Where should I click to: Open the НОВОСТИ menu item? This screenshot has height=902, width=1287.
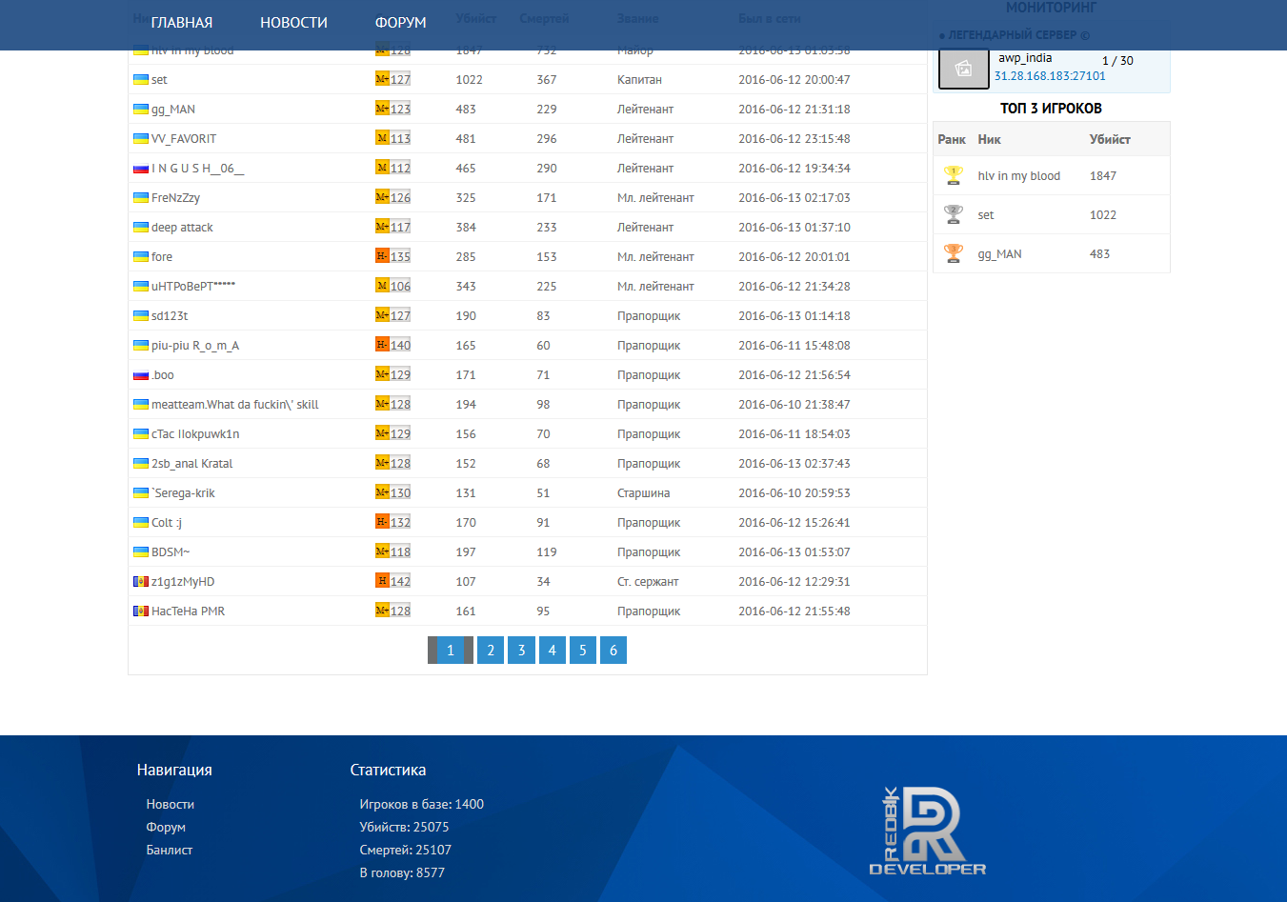click(x=293, y=23)
